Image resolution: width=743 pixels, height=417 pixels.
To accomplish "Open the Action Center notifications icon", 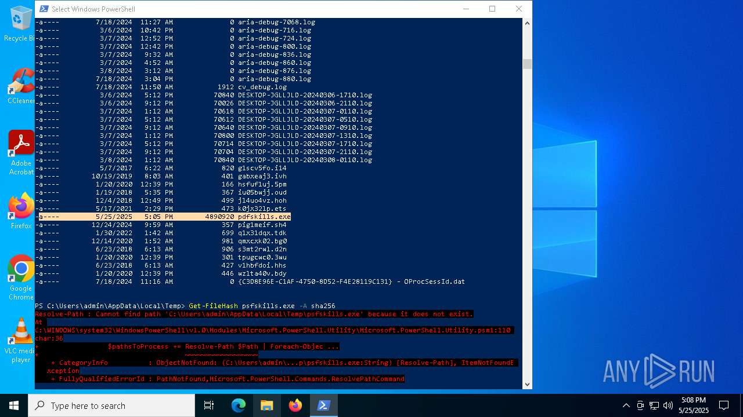I will tap(724, 405).
